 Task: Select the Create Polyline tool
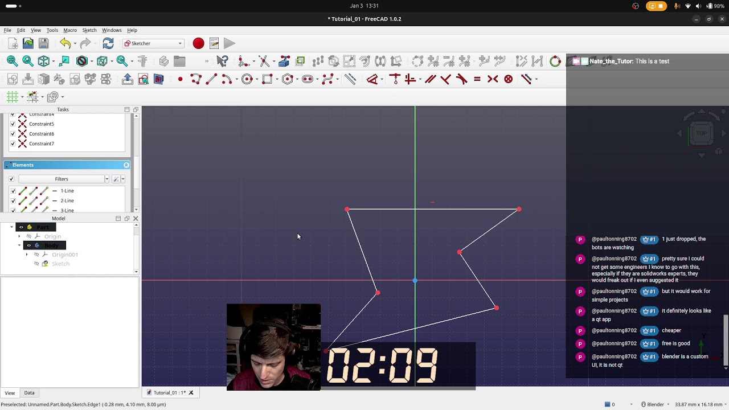click(x=196, y=79)
